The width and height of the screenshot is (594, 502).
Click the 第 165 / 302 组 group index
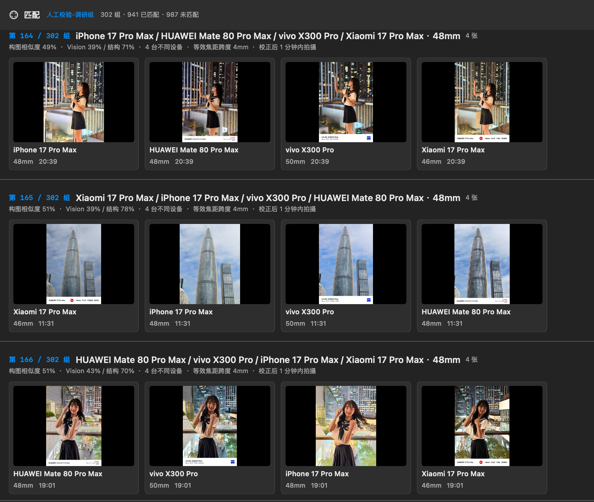(39, 198)
